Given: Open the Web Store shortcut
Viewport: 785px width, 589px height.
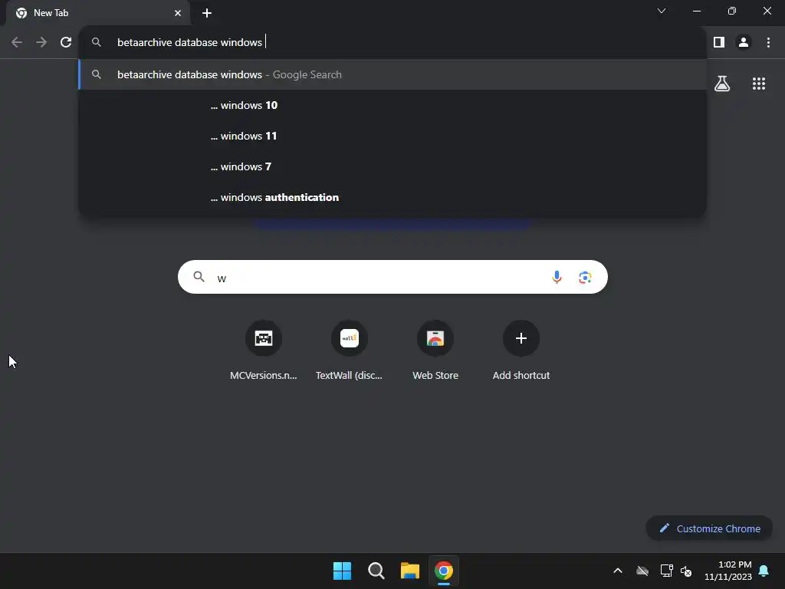Looking at the screenshot, I should click(435, 350).
